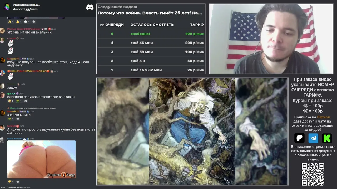This screenshot has height=189, width=337.
Task: Click the username Ennio Terricone
Action: (15, 139)
